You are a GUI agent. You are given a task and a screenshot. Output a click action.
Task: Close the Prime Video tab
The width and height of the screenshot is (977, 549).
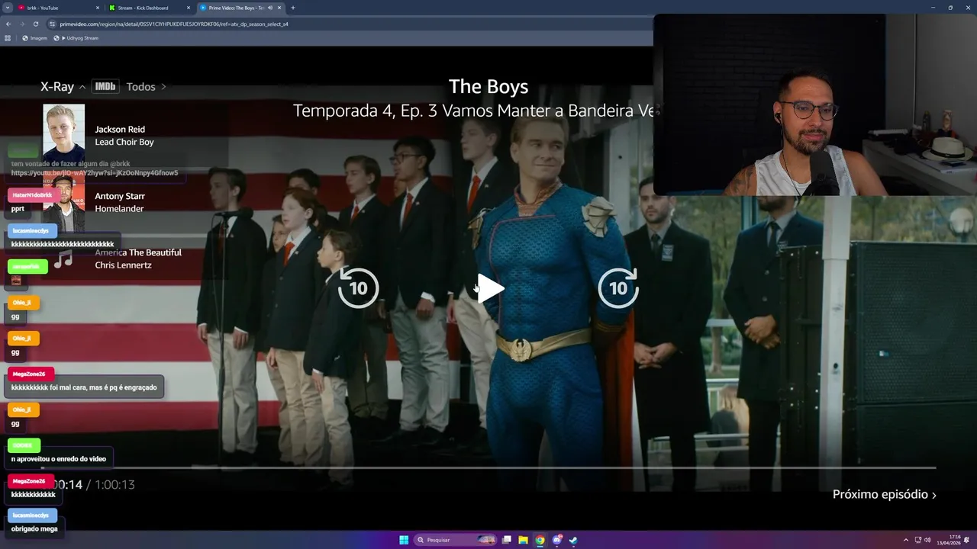[x=279, y=8]
